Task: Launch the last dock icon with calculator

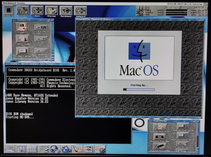Action: (x=100, y=149)
